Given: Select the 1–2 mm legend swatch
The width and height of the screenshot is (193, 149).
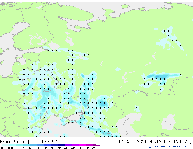Looking at the screenshot, I should click(x=19, y=145).
